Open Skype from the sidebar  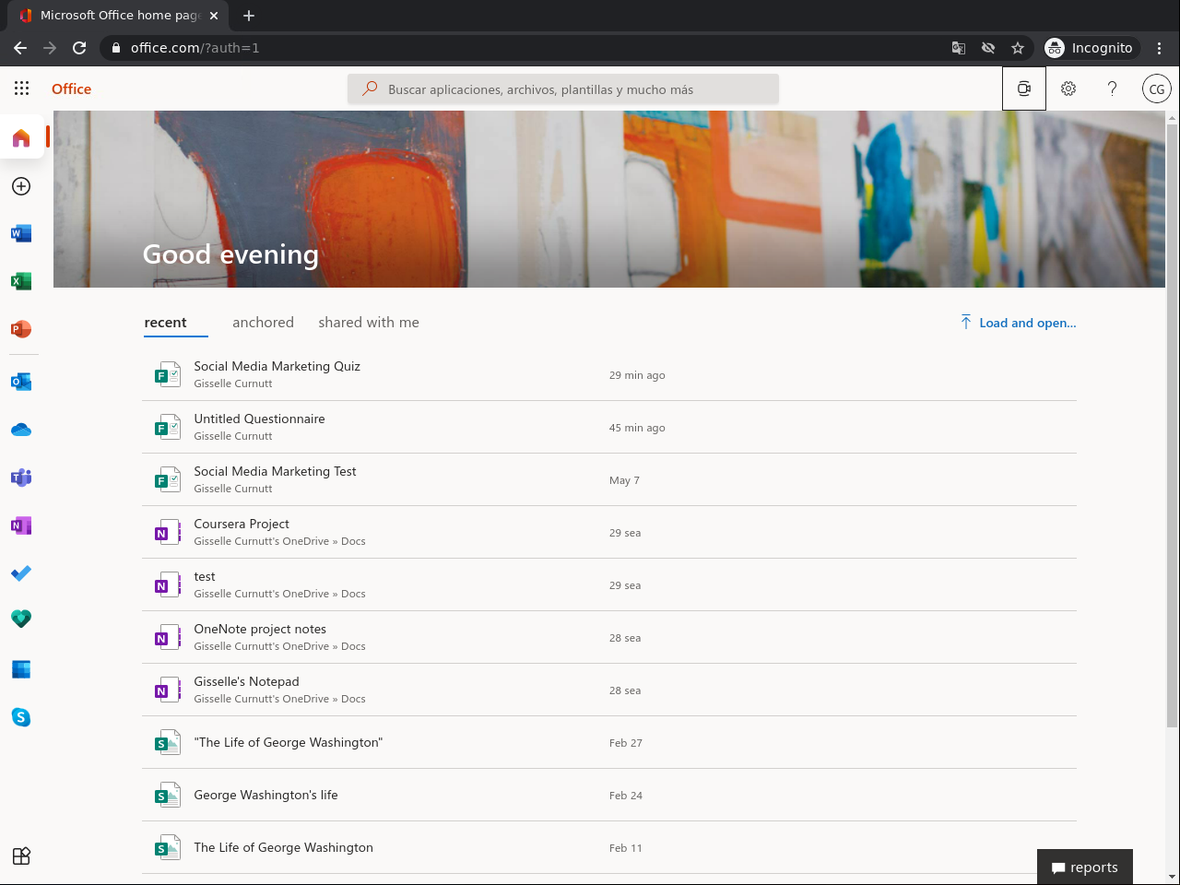[x=21, y=717]
